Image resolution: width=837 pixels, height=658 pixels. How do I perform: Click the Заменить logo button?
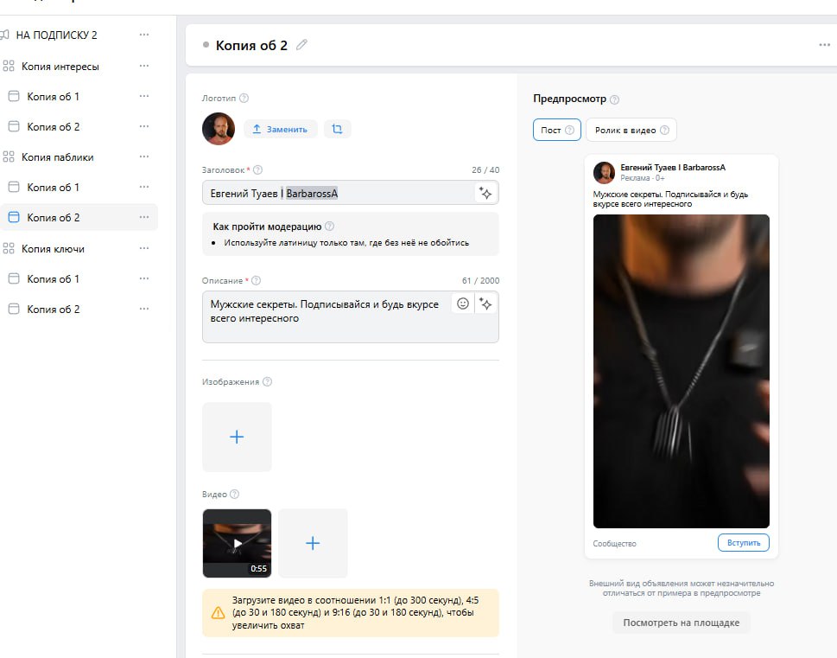tap(281, 129)
